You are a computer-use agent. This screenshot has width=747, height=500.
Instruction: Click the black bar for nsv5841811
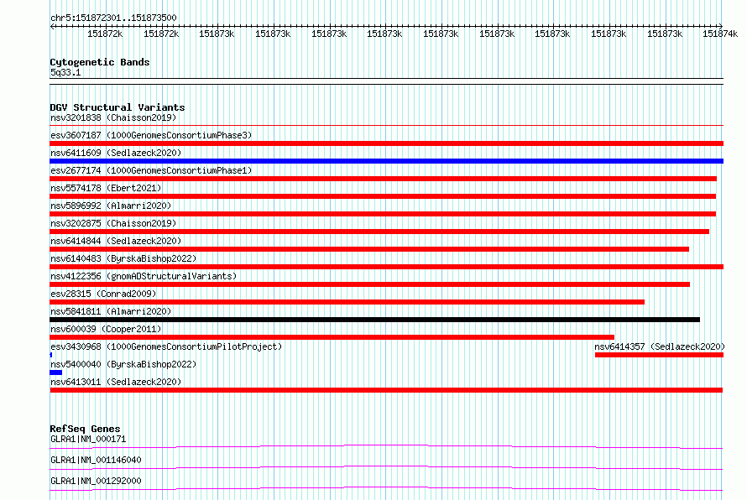375,320
